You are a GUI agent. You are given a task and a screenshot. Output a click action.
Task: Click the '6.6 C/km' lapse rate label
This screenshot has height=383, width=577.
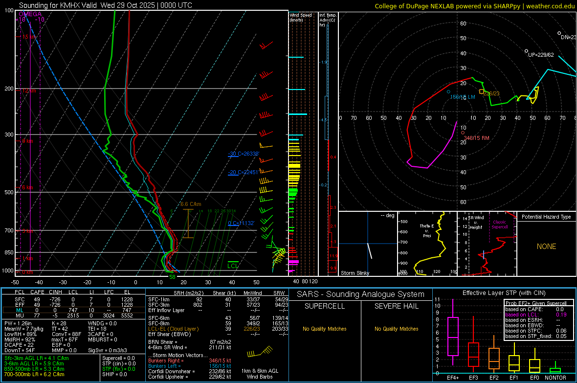tap(191, 204)
